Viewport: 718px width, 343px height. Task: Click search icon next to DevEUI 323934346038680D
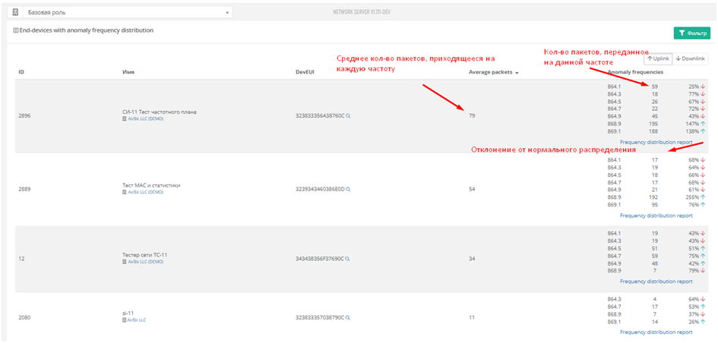click(x=348, y=189)
